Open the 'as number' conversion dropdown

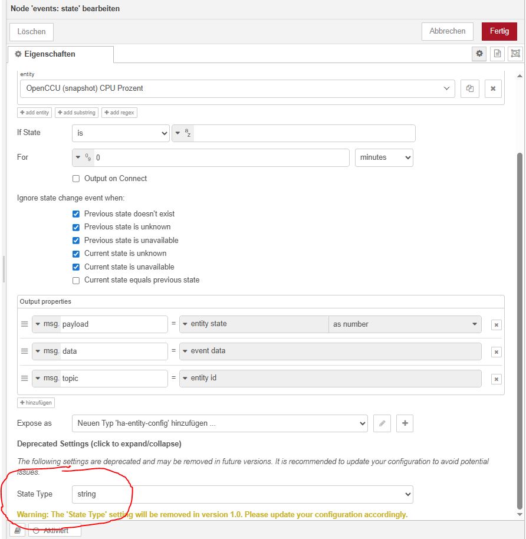pyautogui.click(x=405, y=324)
